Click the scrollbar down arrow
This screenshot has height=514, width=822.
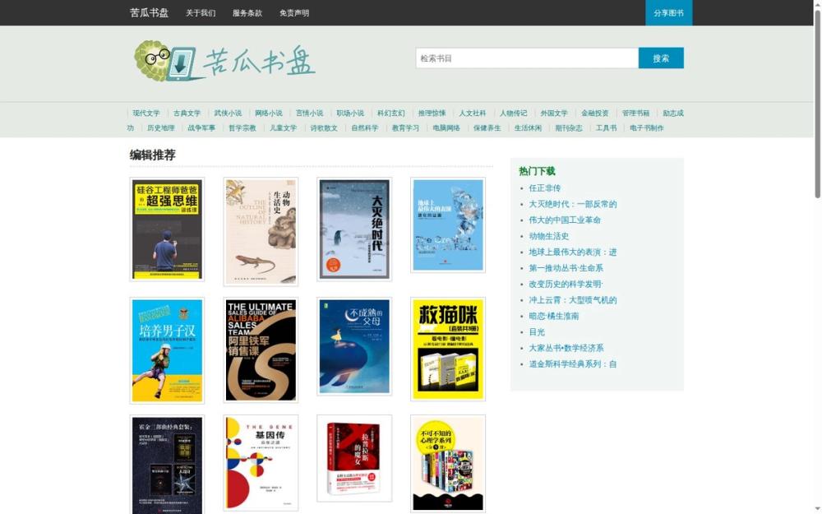pyautogui.click(x=816, y=508)
